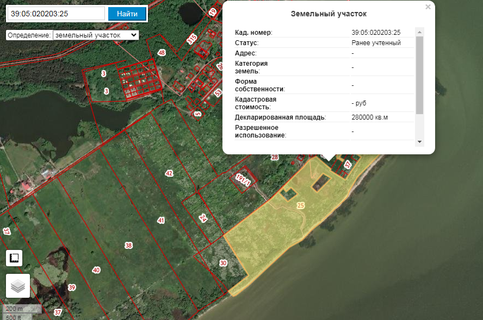Click the cadastral number search field
Image resolution: width=483 pixels, height=320 pixels.
[x=55, y=14]
